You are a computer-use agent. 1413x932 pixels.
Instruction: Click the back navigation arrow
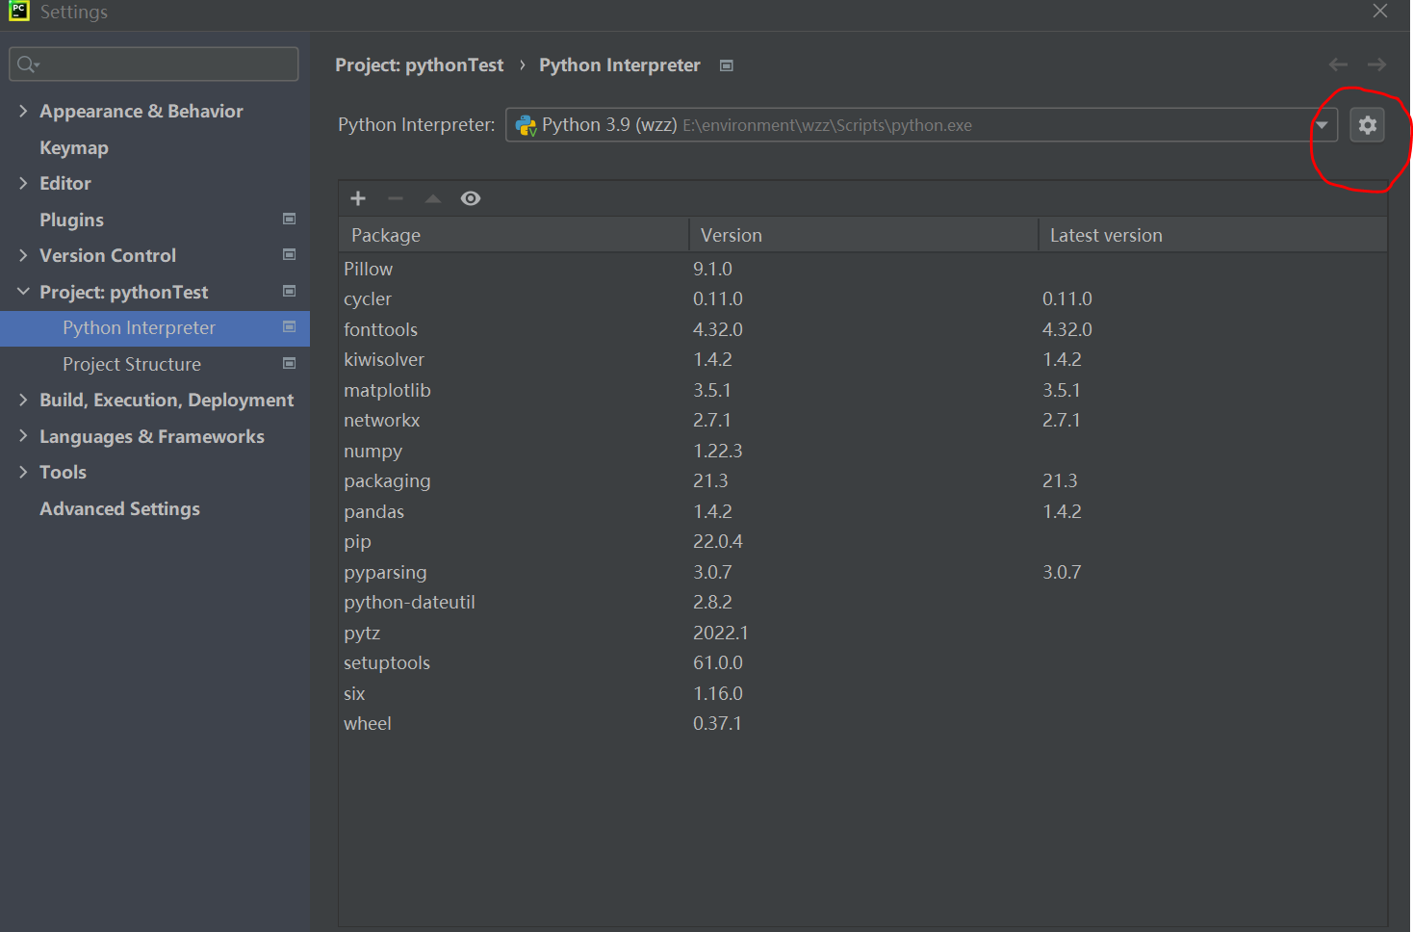(x=1338, y=65)
